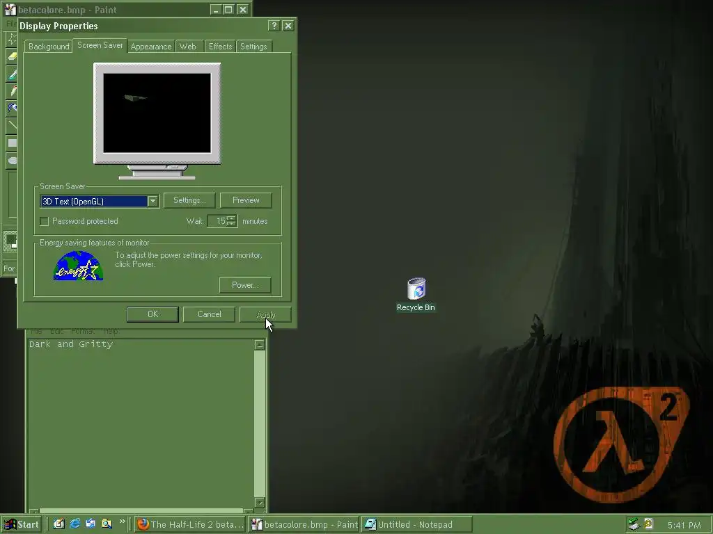Switch to betacolore.bmp - Paint taskbar button
The width and height of the screenshot is (713, 534).
tap(304, 524)
